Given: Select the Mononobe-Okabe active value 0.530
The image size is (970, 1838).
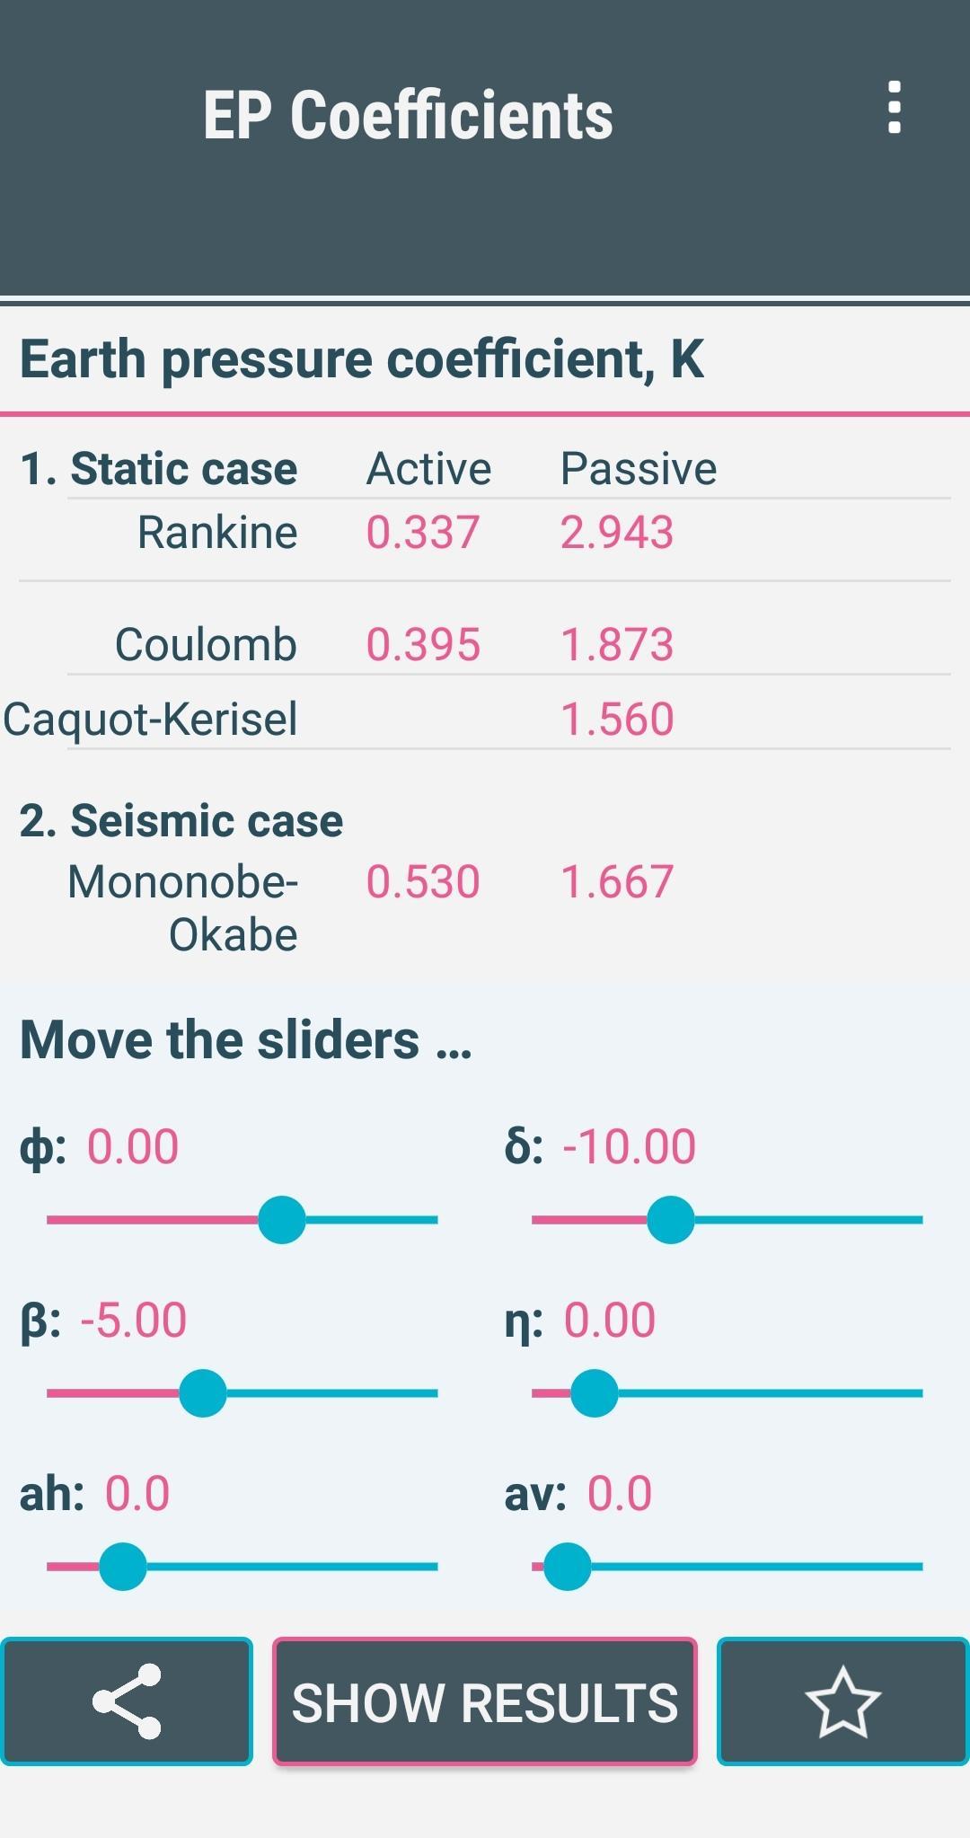Looking at the screenshot, I should tap(423, 882).
